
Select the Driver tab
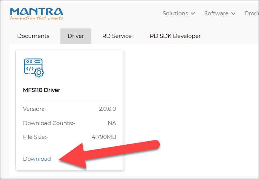coord(76,36)
